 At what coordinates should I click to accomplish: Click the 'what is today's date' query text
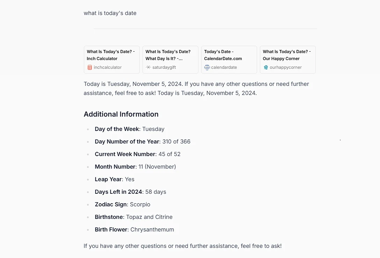pyautogui.click(x=110, y=13)
